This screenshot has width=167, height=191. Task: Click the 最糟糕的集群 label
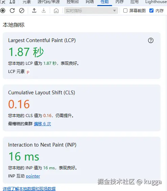point(20,124)
